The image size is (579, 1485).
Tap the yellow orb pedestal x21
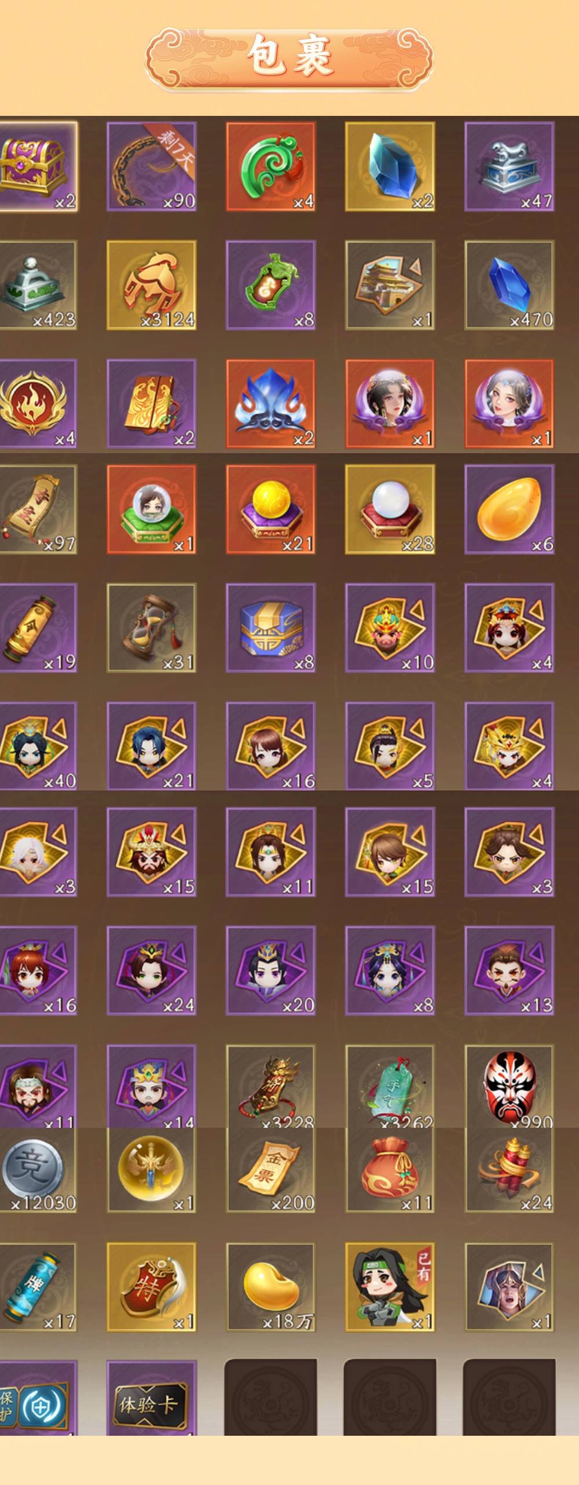[x=271, y=509]
